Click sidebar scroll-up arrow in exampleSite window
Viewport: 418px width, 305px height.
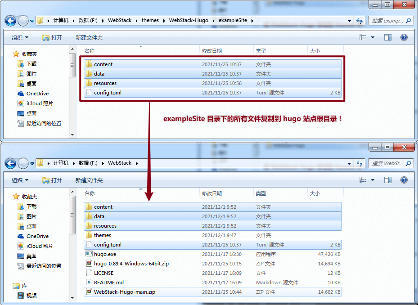point(72,49)
